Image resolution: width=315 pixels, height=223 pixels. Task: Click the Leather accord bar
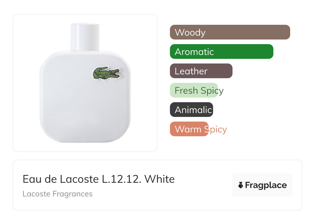[220, 71]
